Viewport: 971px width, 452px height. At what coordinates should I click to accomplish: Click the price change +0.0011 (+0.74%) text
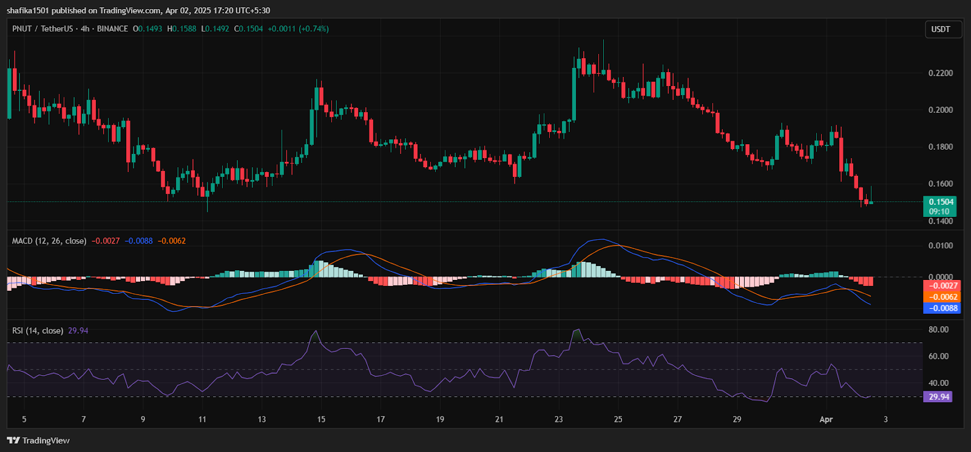point(298,28)
